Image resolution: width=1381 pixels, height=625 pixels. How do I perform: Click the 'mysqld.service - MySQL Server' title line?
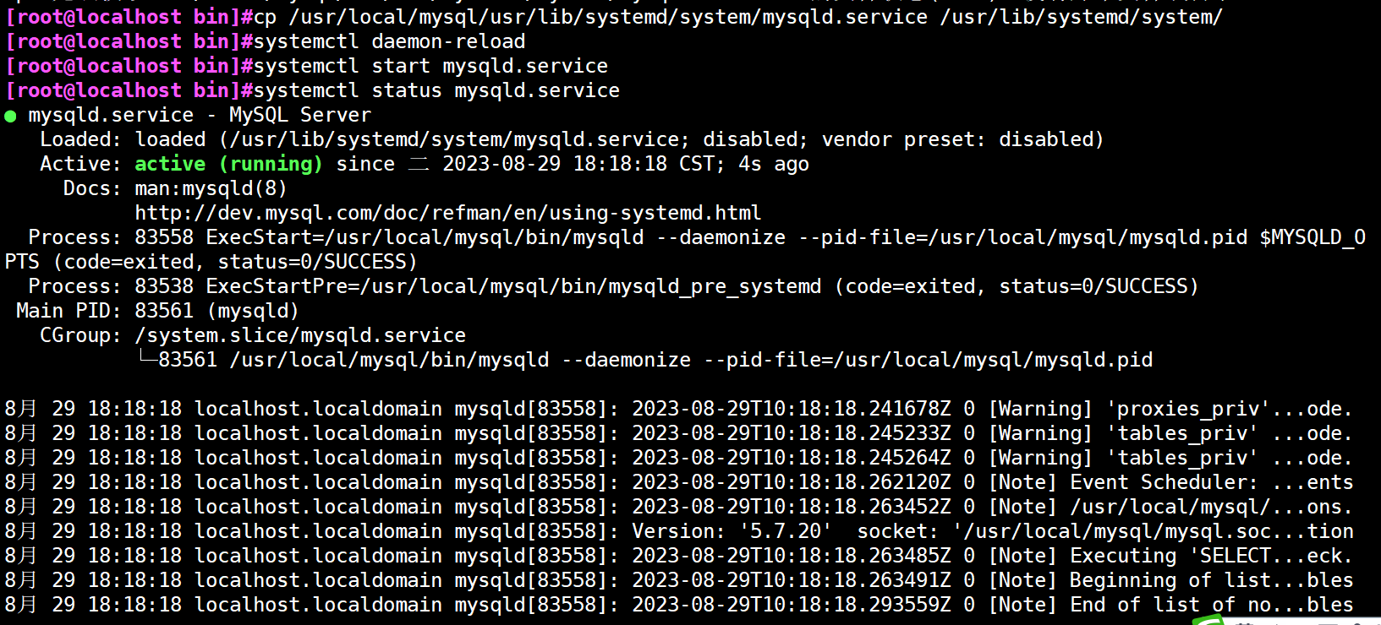pos(200,115)
